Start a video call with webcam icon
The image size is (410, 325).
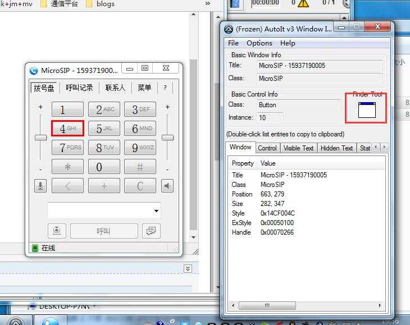click(x=57, y=231)
